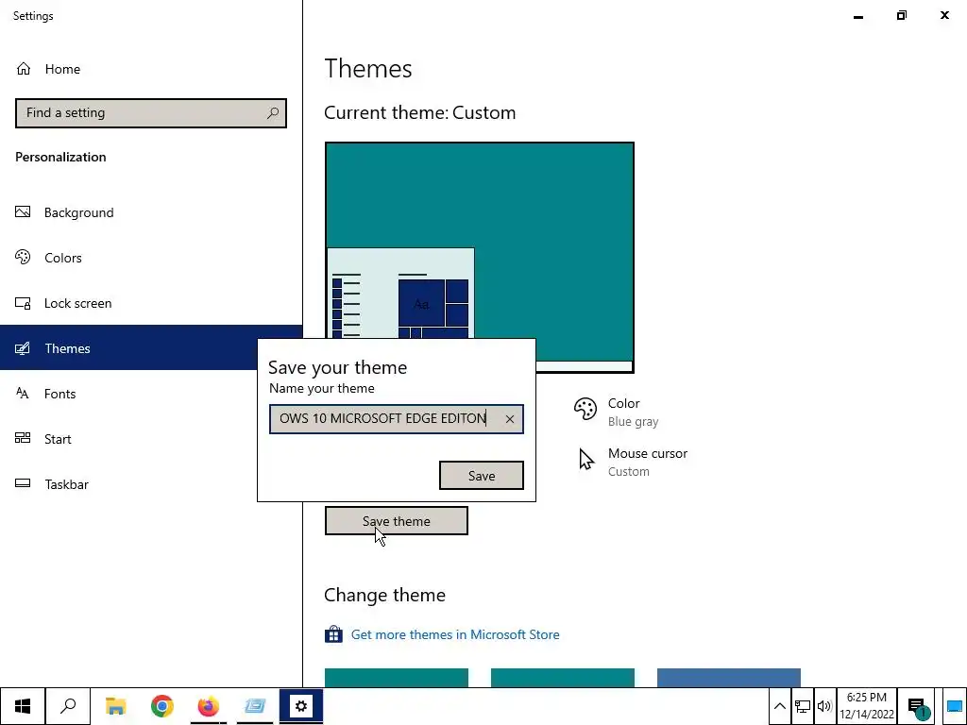
Task: Launch Firefox from taskbar
Action: pos(209,706)
